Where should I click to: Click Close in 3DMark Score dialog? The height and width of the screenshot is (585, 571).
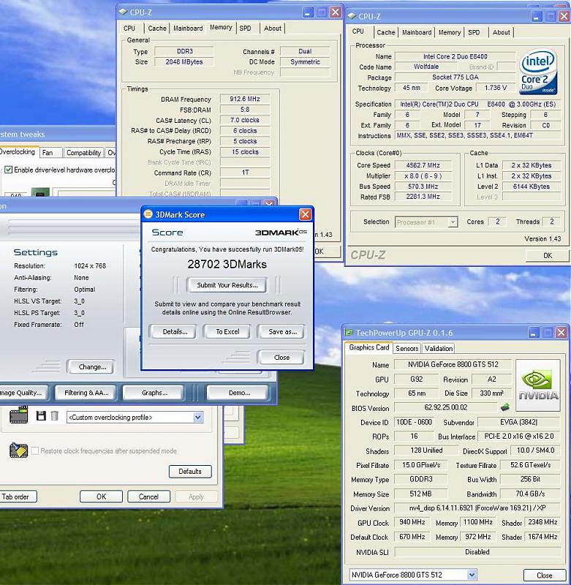coord(281,358)
